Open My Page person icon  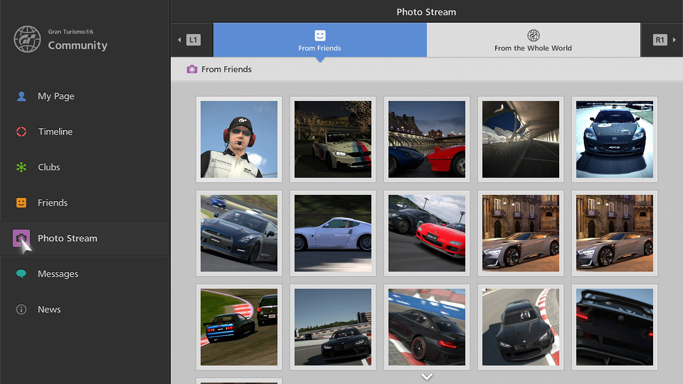click(21, 96)
